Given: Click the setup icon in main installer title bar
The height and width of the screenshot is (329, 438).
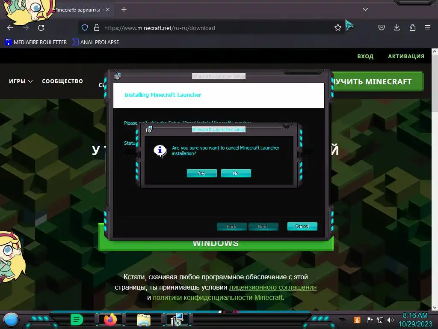Looking at the screenshot, I should 118,76.
